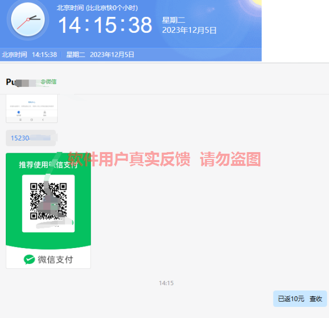Click the "北京时间 (比北京快0个小时)" heading
Image resolution: width=329 pixels, height=318 pixels.
click(x=97, y=8)
